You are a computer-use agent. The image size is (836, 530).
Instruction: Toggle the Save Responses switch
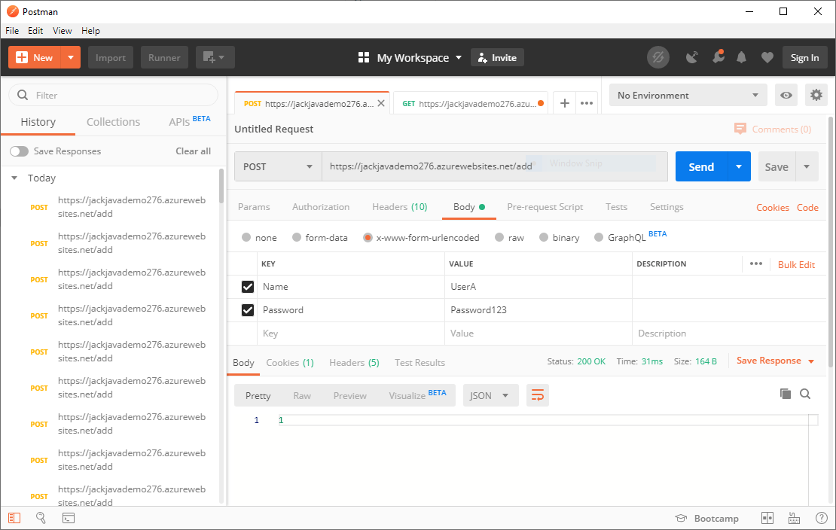[19, 151]
